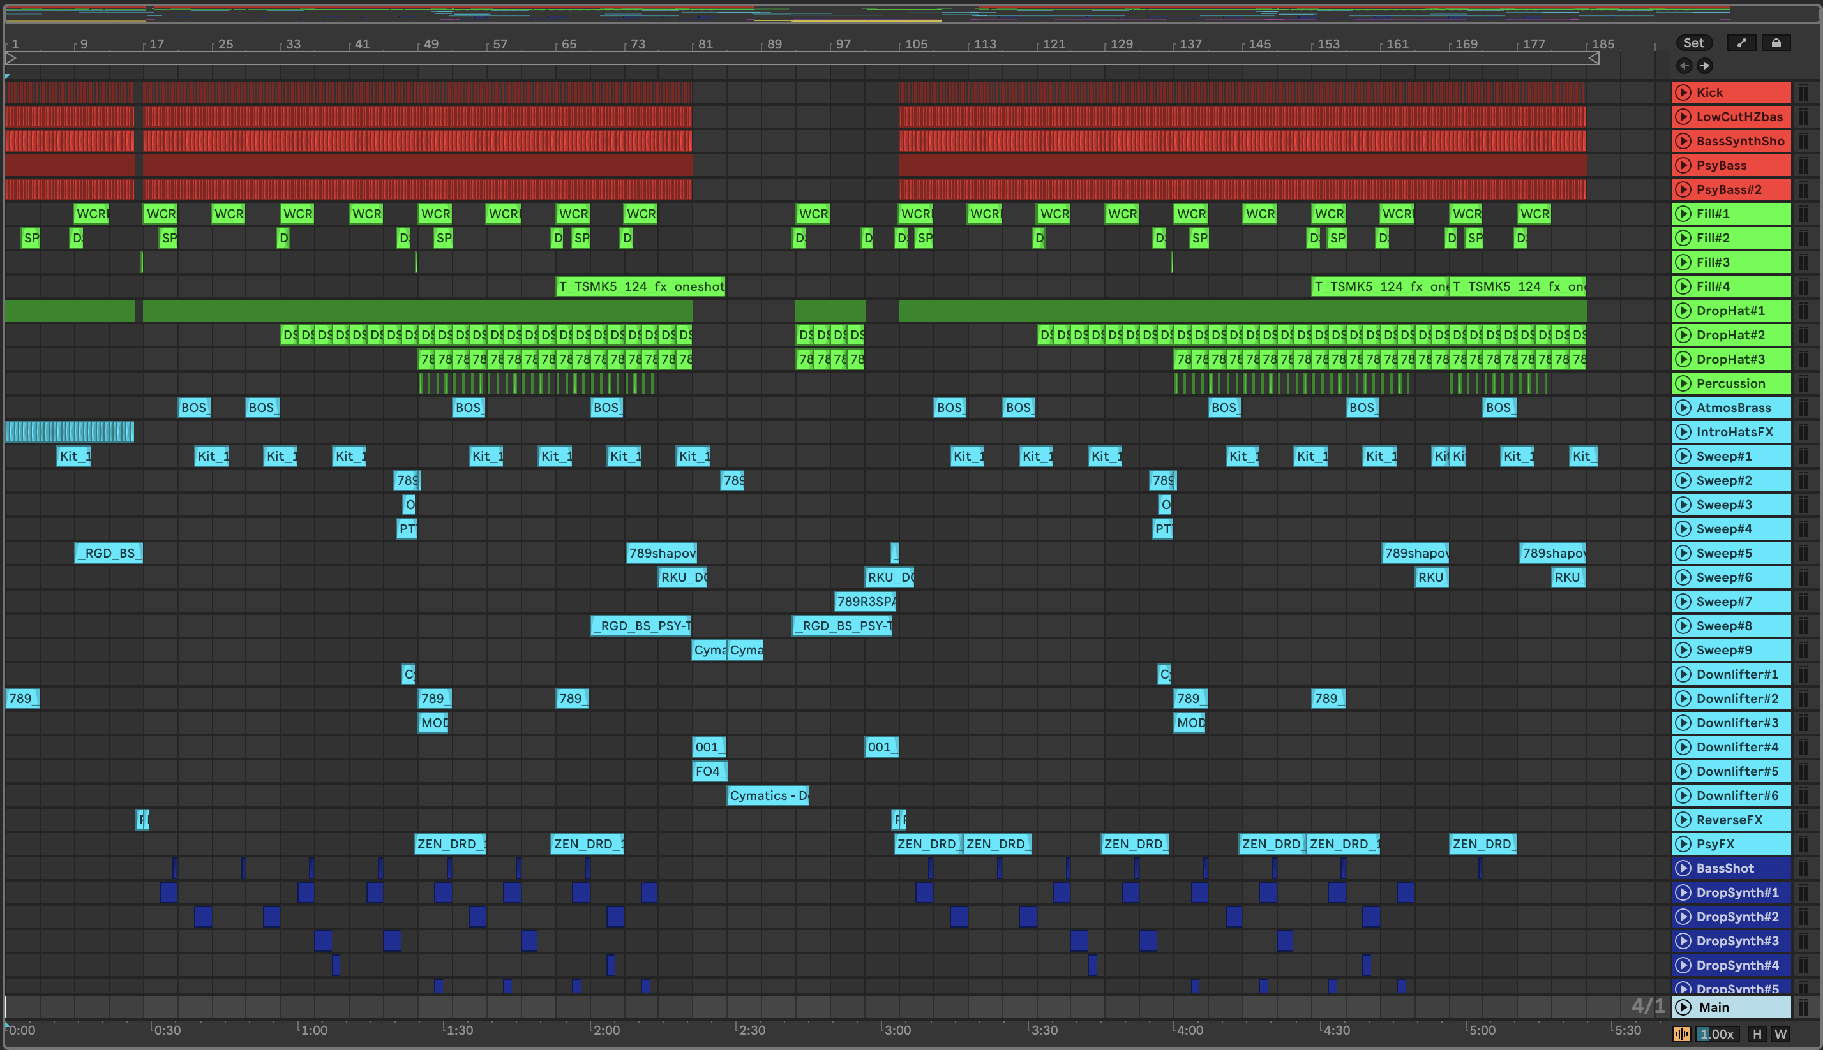The height and width of the screenshot is (1050, 1823).
Task: Jump to next locator with right arrow
Action: [1705, 66]
